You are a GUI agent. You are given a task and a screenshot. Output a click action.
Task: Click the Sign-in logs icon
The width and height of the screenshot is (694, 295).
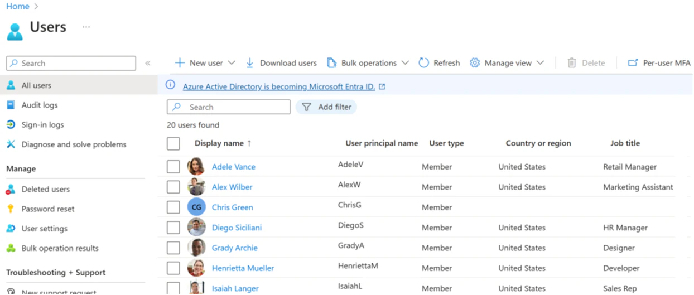click(11, 124)
